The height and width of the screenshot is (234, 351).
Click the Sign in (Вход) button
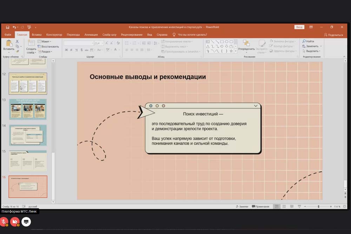point(299,27)
